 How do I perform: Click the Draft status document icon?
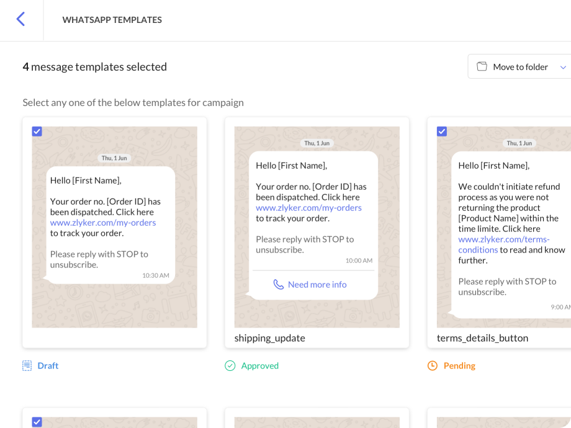[27, 366]
